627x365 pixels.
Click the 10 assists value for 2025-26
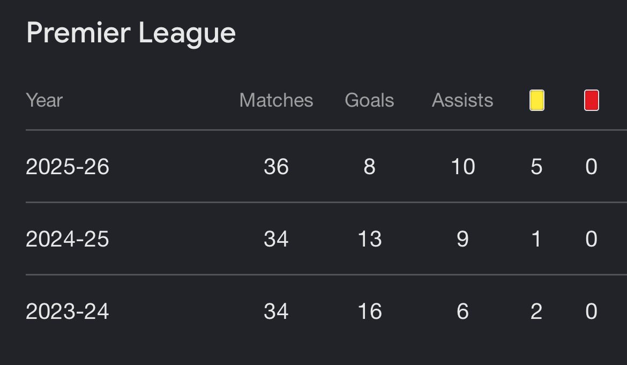click(462, 167)
